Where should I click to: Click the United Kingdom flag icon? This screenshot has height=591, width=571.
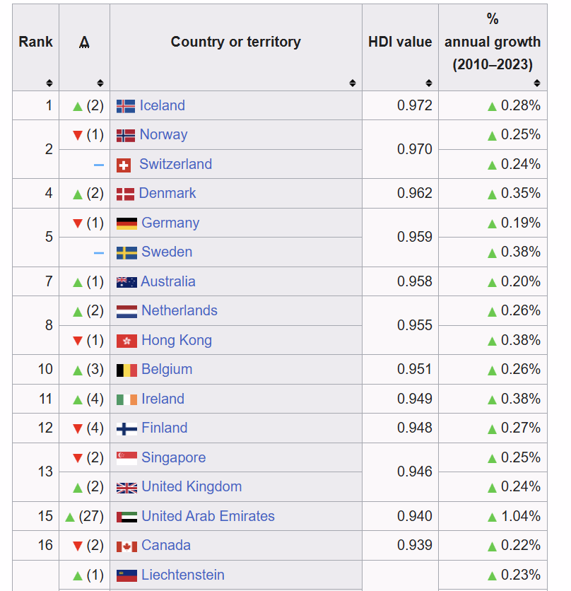(126, 488)
